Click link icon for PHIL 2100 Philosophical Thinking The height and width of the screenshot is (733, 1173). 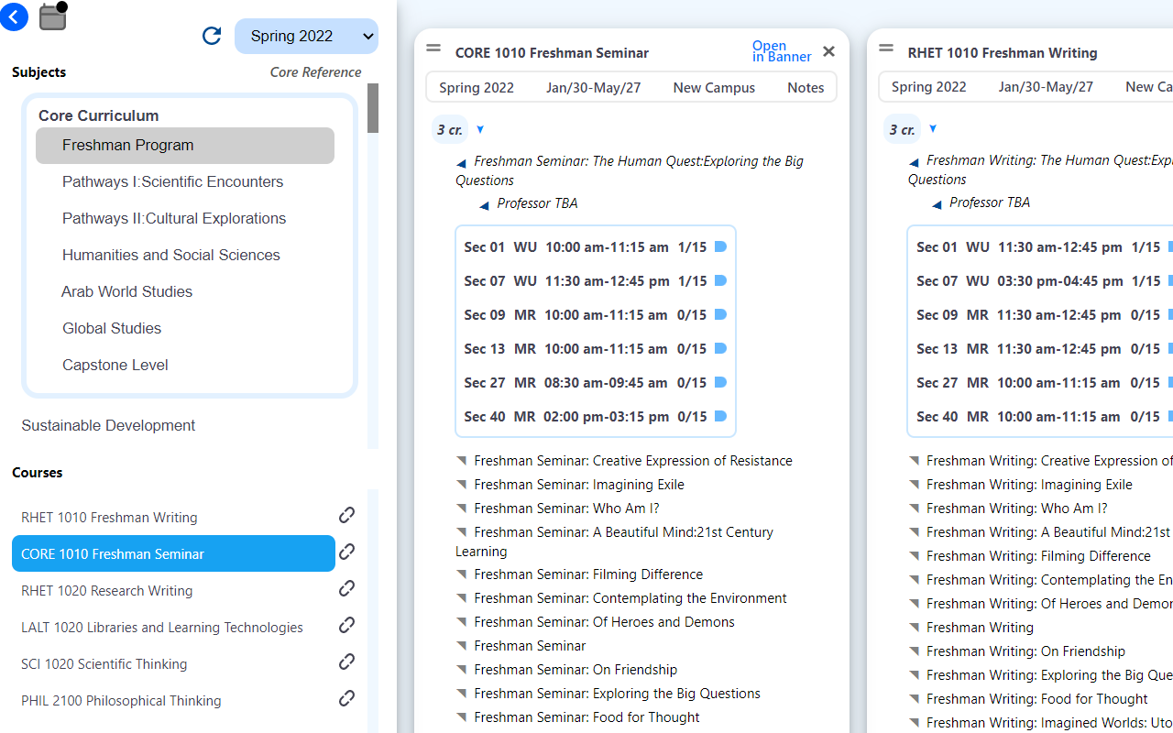click(x=346, y=699)
